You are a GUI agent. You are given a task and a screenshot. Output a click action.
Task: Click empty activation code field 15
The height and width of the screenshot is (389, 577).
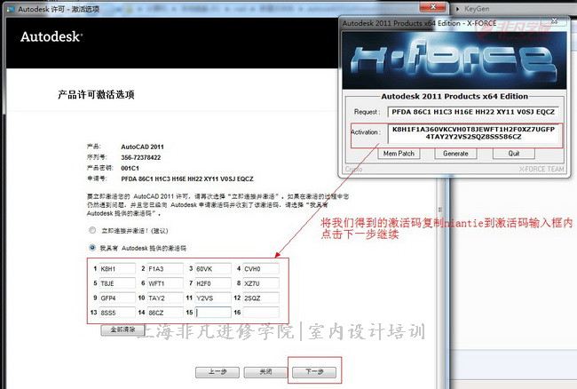point(213,313)
